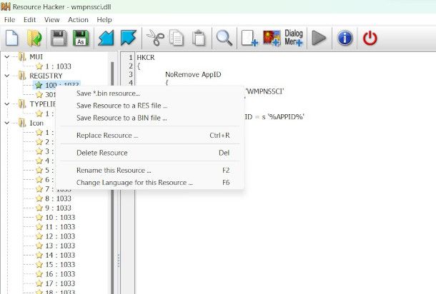Select the Icon folder in tree
The image size is (436, 294).
point(22,123)
